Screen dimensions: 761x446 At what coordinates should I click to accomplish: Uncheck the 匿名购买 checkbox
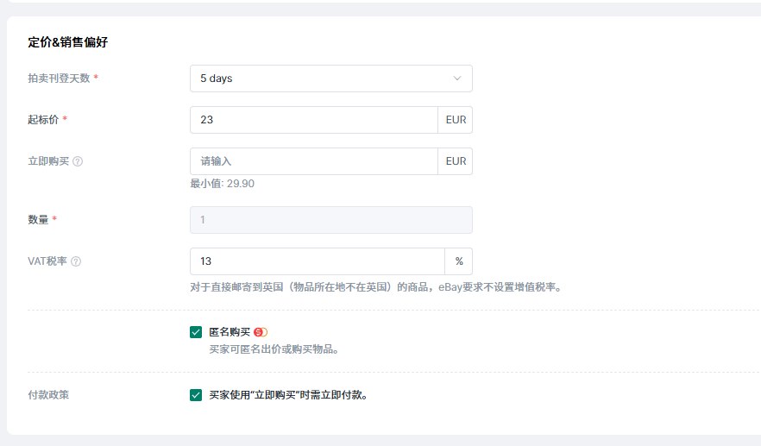click(x=196, y=332)
